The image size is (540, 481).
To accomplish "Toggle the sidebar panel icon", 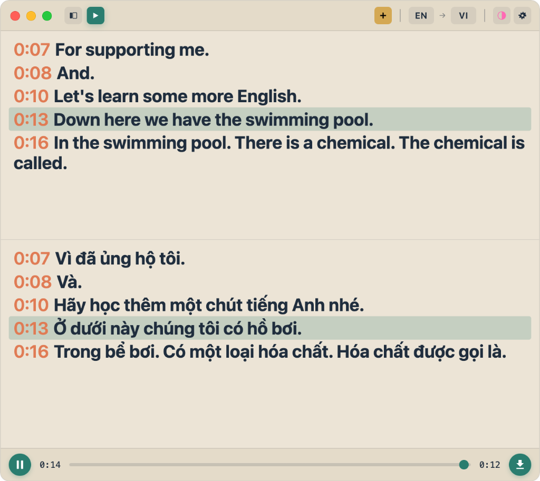I will (73, 16).
